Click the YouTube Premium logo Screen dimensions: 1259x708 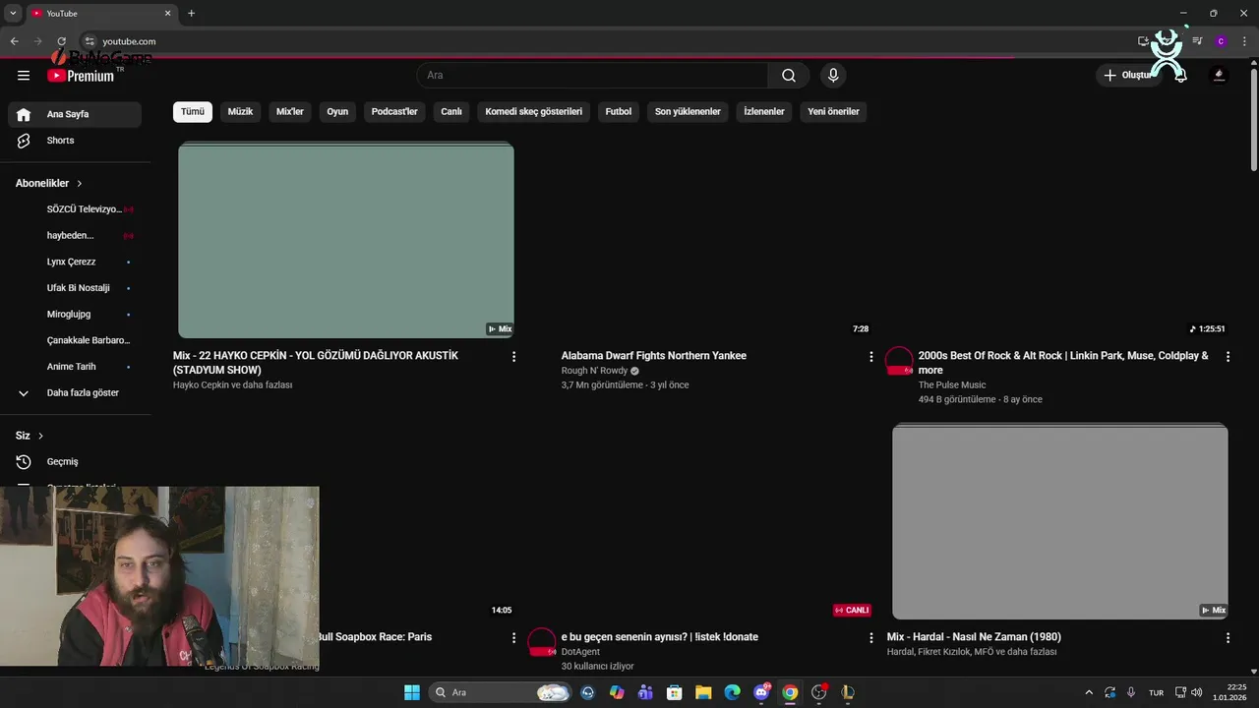tap(81, 76)
